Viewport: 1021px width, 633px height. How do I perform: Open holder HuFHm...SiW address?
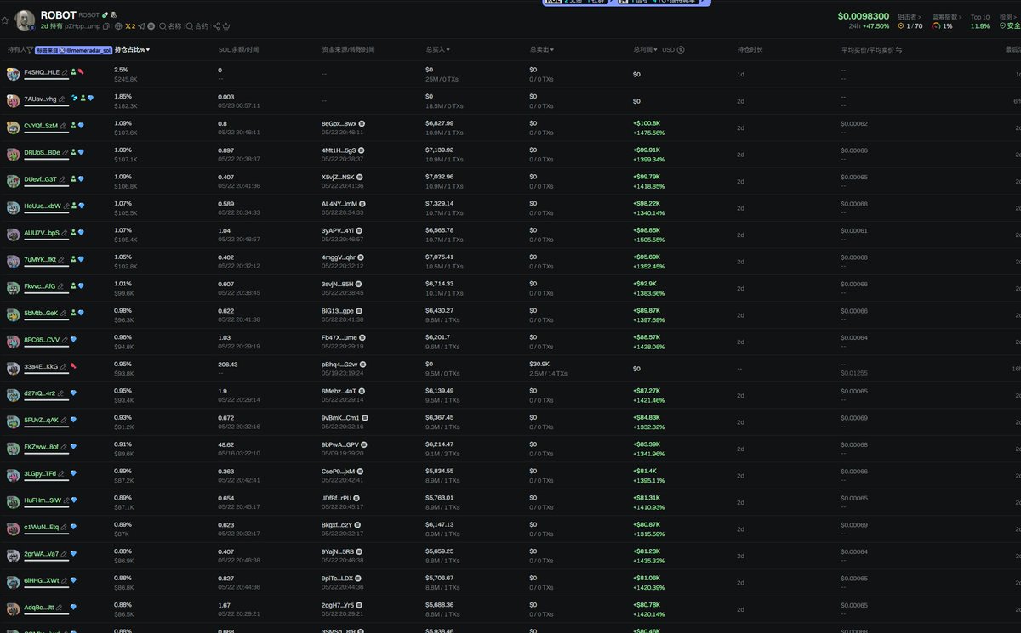[43, 500]
